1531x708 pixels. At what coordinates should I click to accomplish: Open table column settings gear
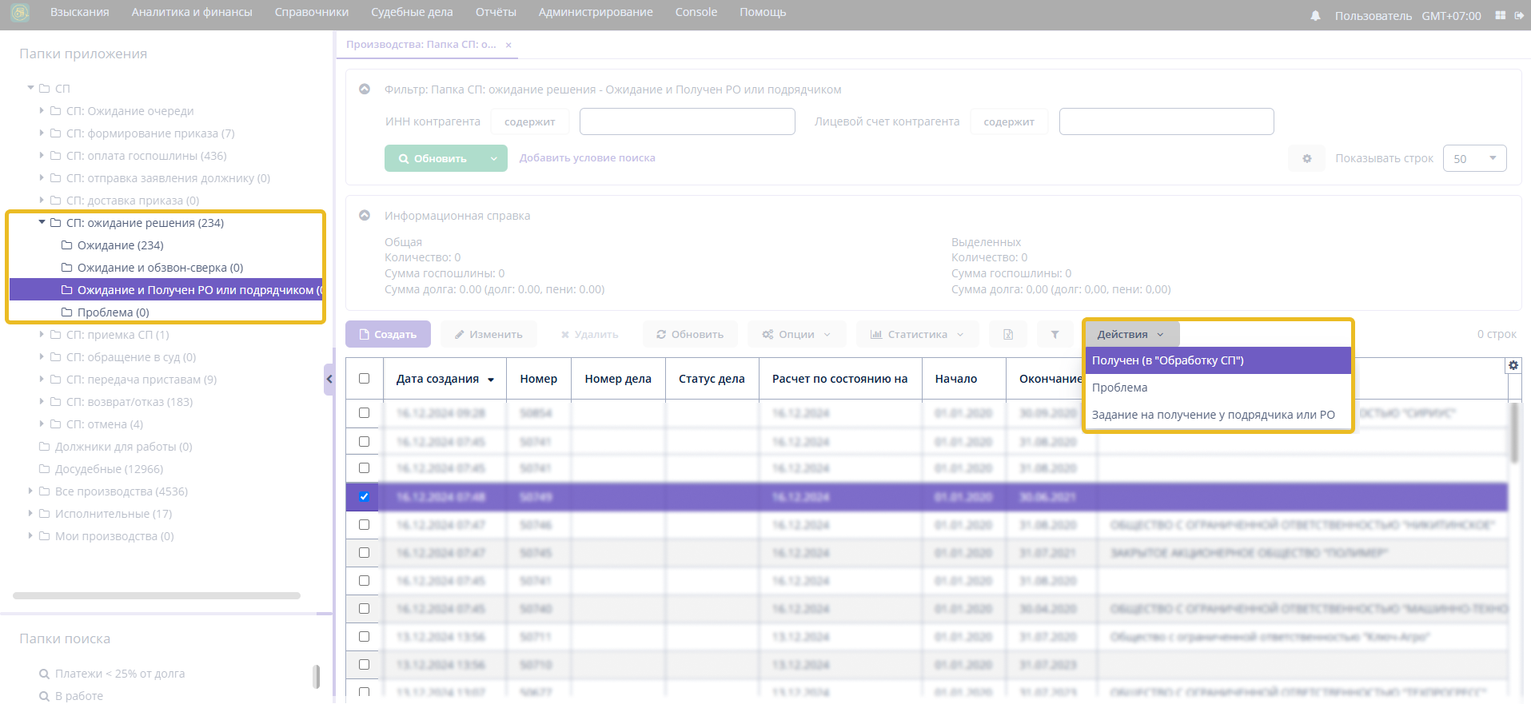[1513, 365]
